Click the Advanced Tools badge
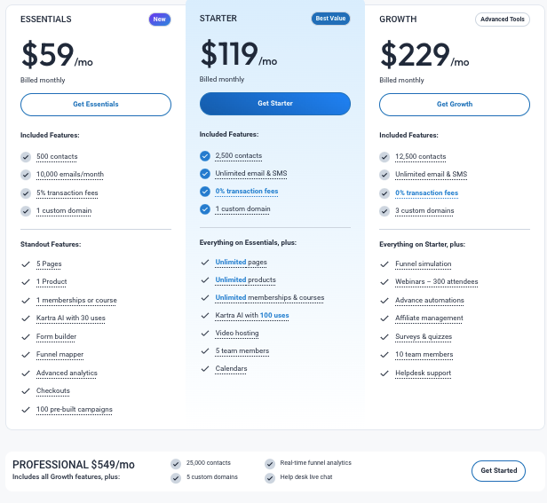This screenshot has width=547, height=503. click(x=502, y=19)
